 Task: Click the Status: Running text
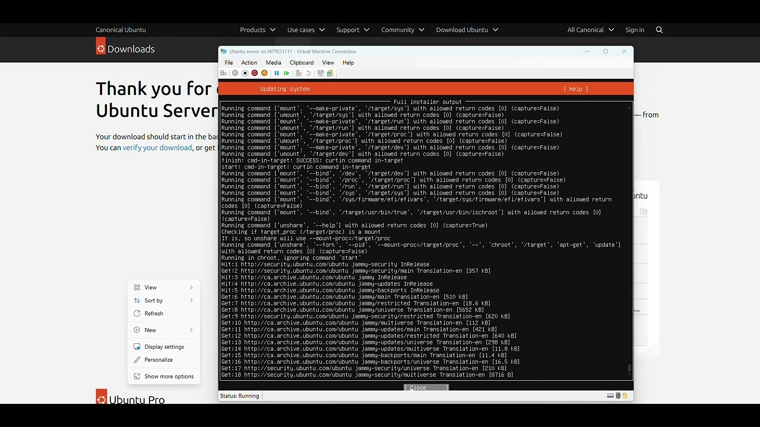point(240,396)
